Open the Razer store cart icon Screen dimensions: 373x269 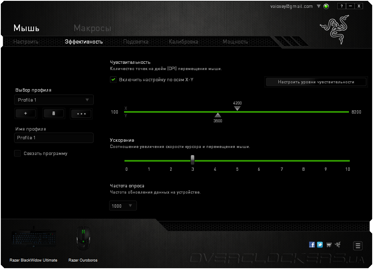(x=329, y=245)
